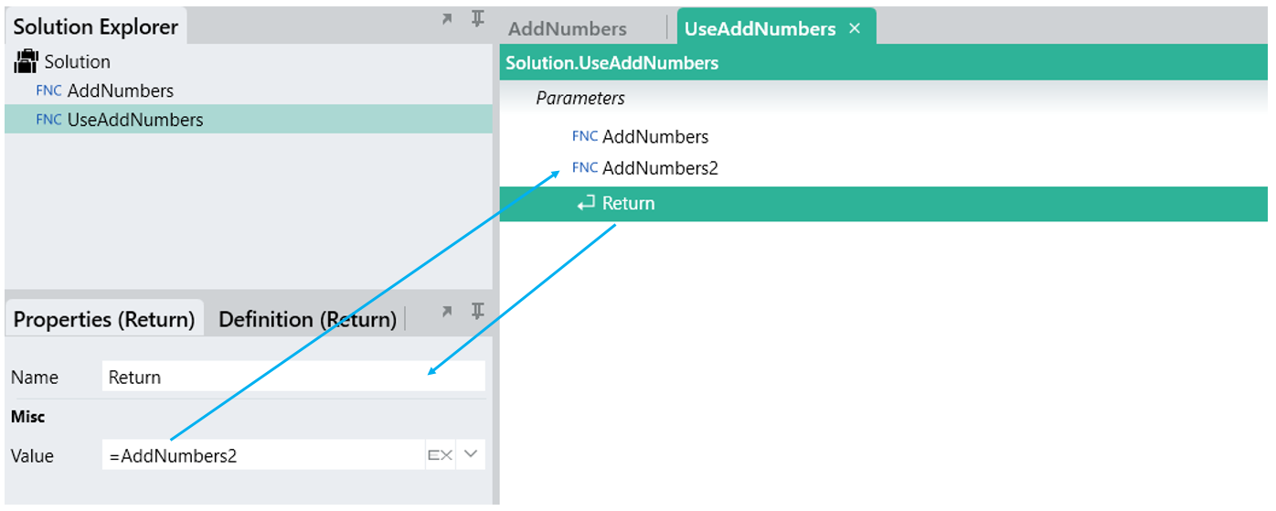Click FNC icon of AddNumbers in editor
Viewport: 1276px width, 511px height.
pos(585,136)
